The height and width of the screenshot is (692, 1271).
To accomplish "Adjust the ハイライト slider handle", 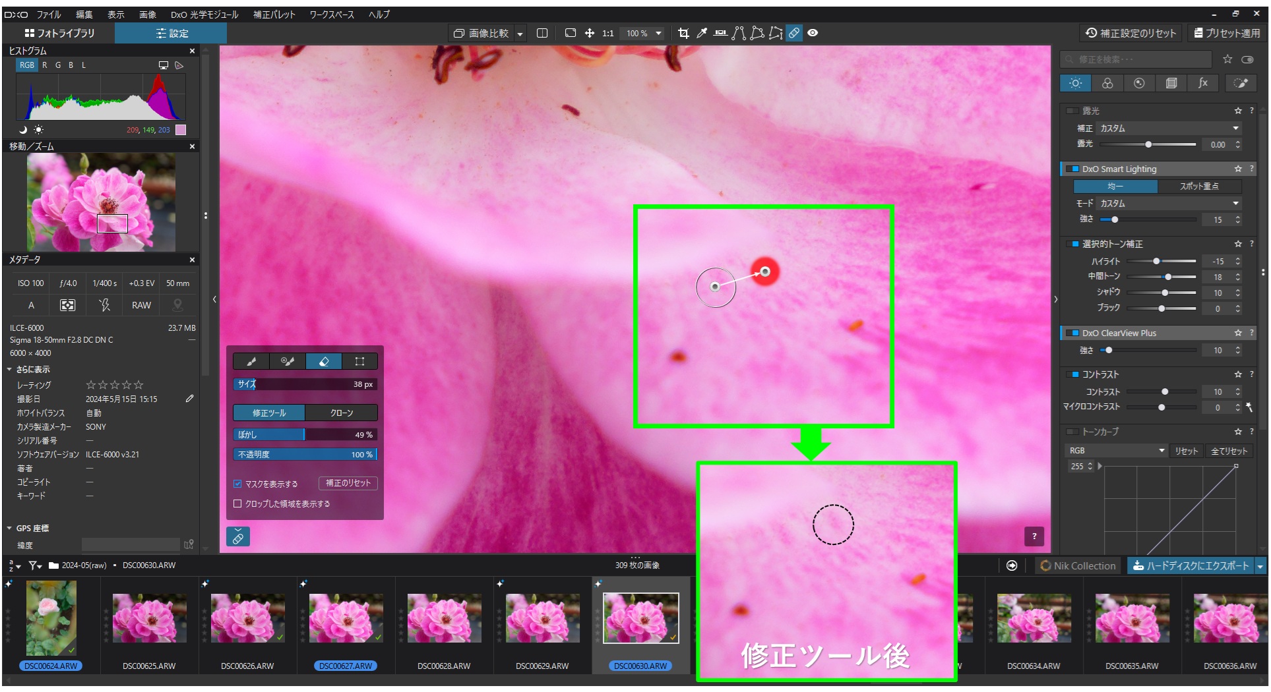I will pyautogui.click(x=1156, y=261).
